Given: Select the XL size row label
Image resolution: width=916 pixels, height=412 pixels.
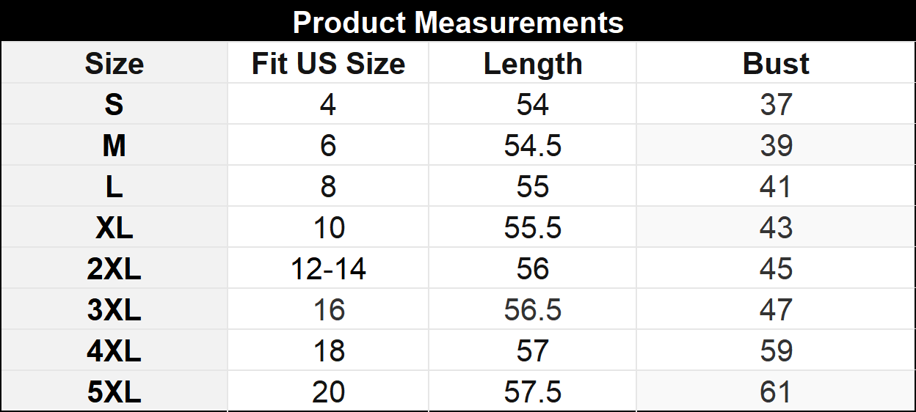Looking at the screenshot, I should (x=114, y=228).
